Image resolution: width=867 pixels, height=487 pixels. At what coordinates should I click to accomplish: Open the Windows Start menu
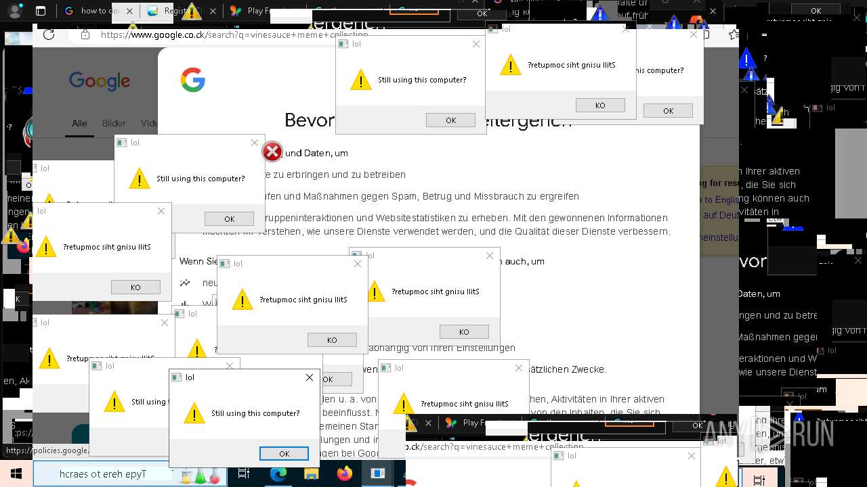(16, 473)
